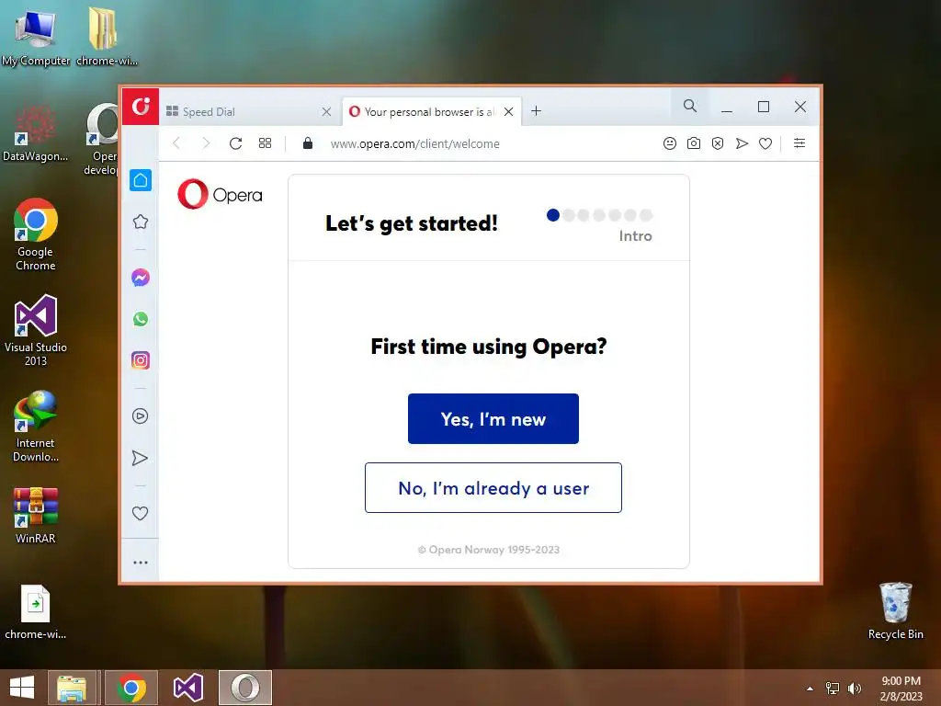Open sidebar setup three dots
941x706 pixels.
pos(141,563)
